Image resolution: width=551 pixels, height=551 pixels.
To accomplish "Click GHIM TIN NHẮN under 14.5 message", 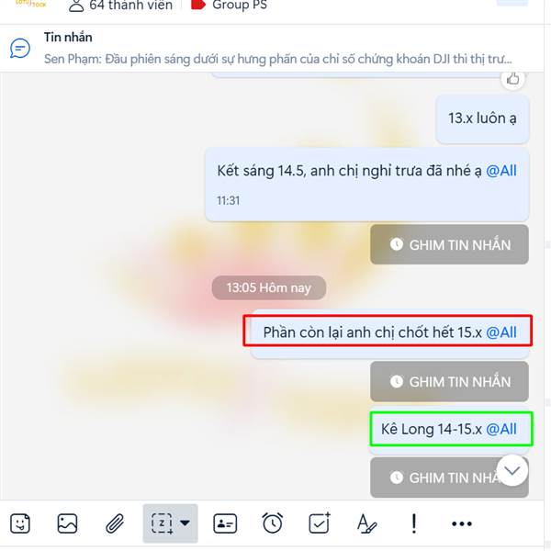I will tap(449, 244).
